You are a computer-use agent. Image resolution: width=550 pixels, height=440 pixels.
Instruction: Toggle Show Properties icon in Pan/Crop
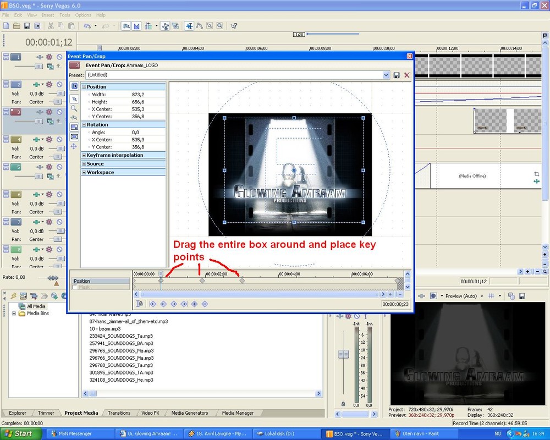pyautogui.click(x=74, y=86)
